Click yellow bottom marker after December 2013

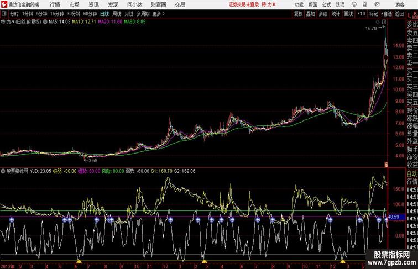click(x=343, y=262)
